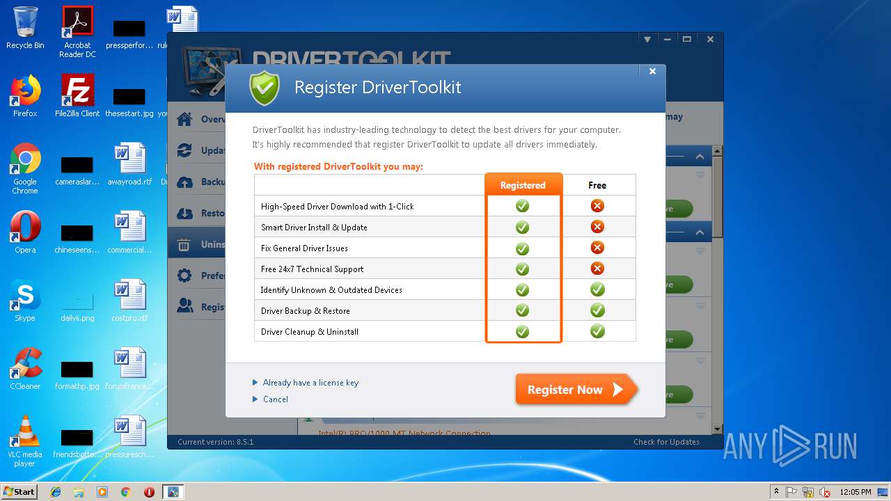The image size is (891, 501).
Task: Open VLC media player desktop shortcut
Action: pos(25,441)
